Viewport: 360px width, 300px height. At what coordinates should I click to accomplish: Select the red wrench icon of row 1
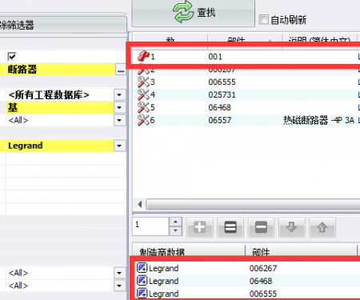coord(143,56)
